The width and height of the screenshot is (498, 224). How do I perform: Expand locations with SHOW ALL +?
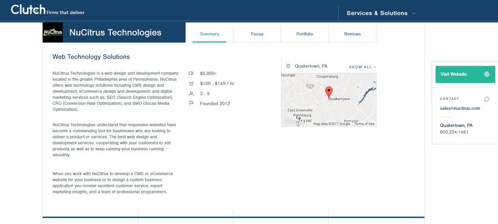pyautogui.click(x=362, y=67)
